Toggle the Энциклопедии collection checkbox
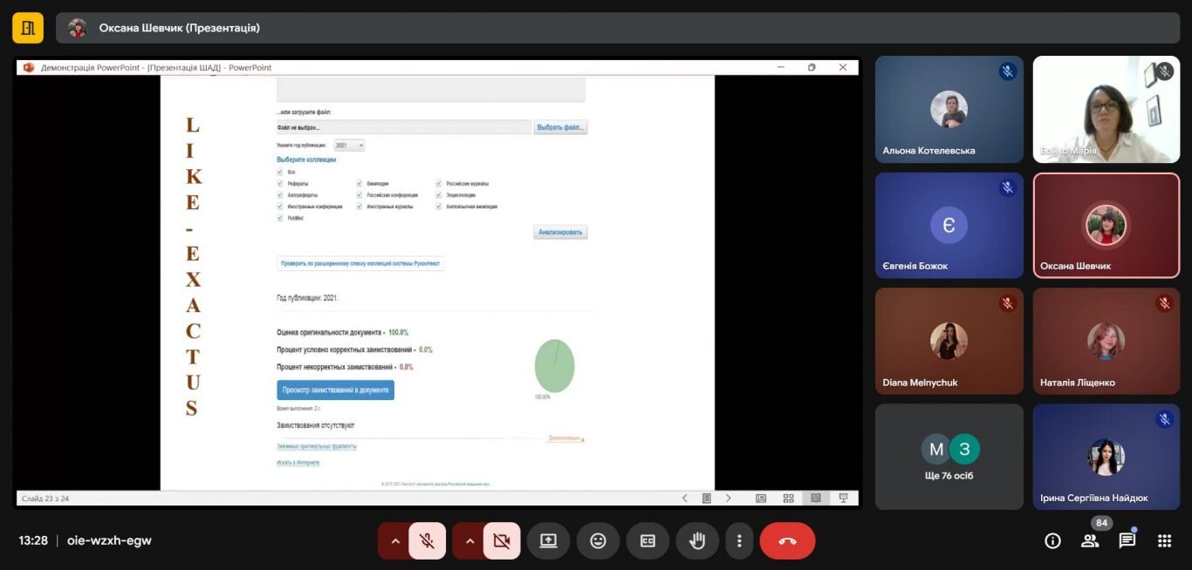Viewport: 1192px width, 570px height. [439, 195]
